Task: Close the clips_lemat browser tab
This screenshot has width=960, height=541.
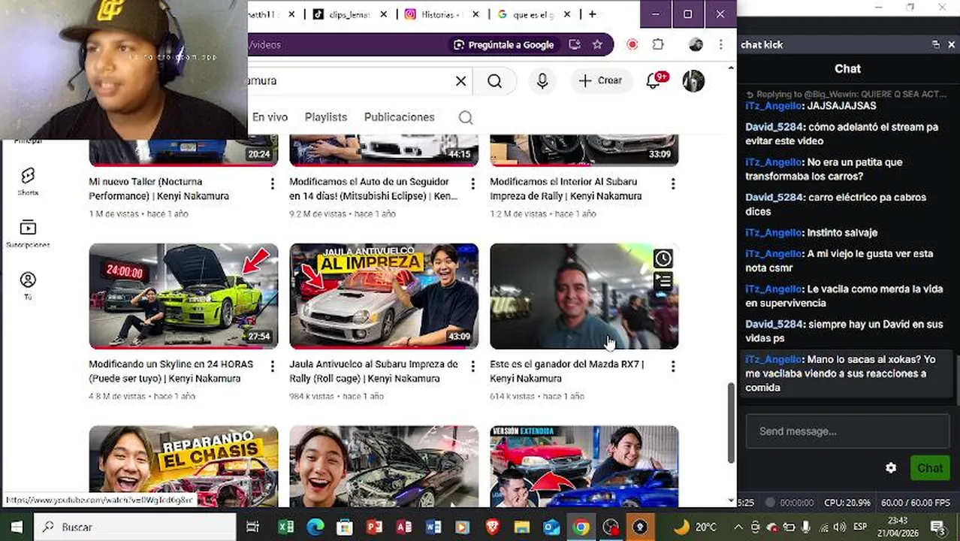Action: [x=384, y=14]
